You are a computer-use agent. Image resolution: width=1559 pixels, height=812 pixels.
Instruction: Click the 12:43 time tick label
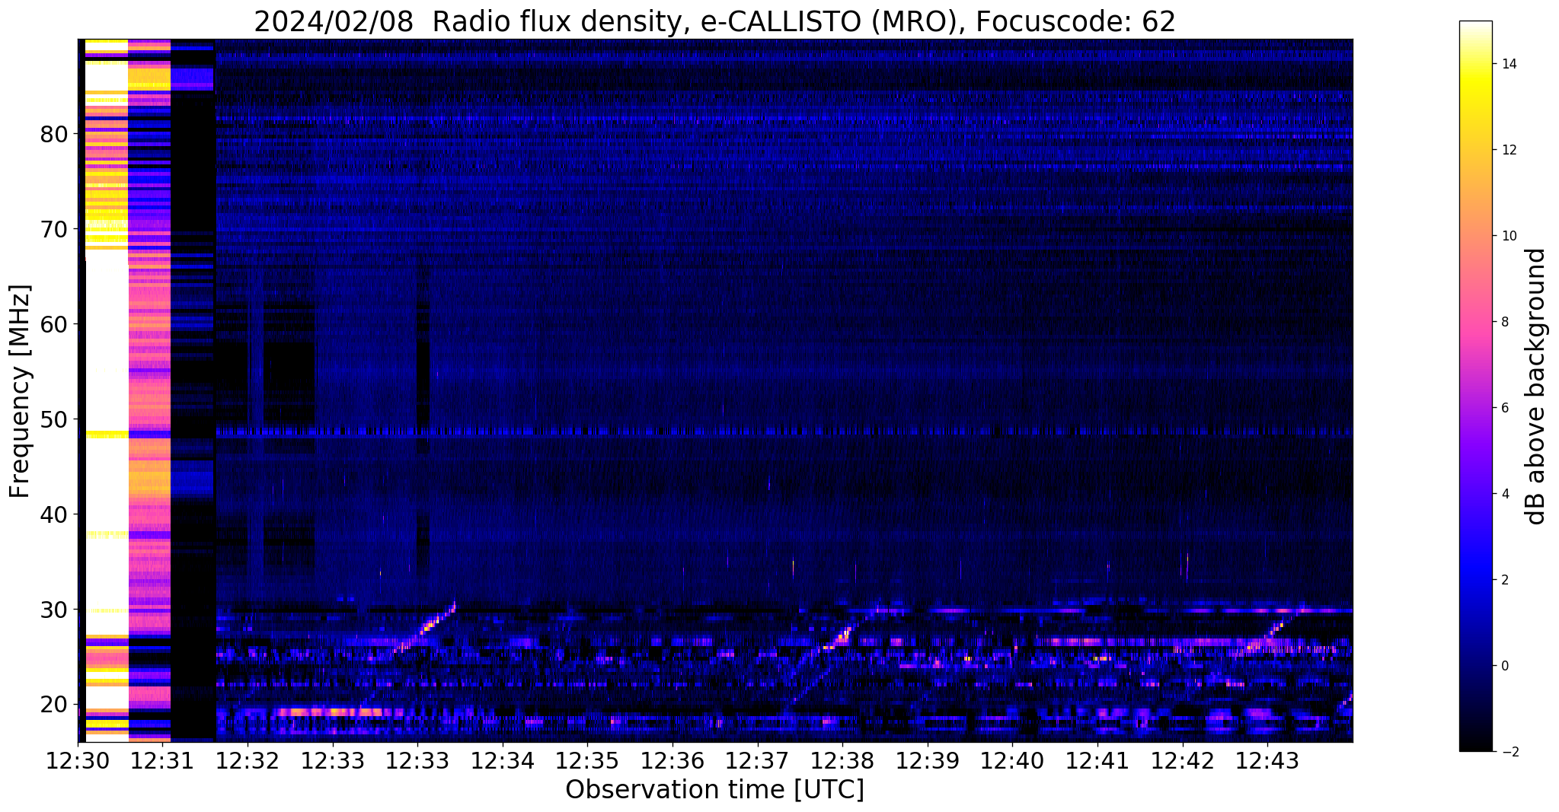coord(1267,760)
